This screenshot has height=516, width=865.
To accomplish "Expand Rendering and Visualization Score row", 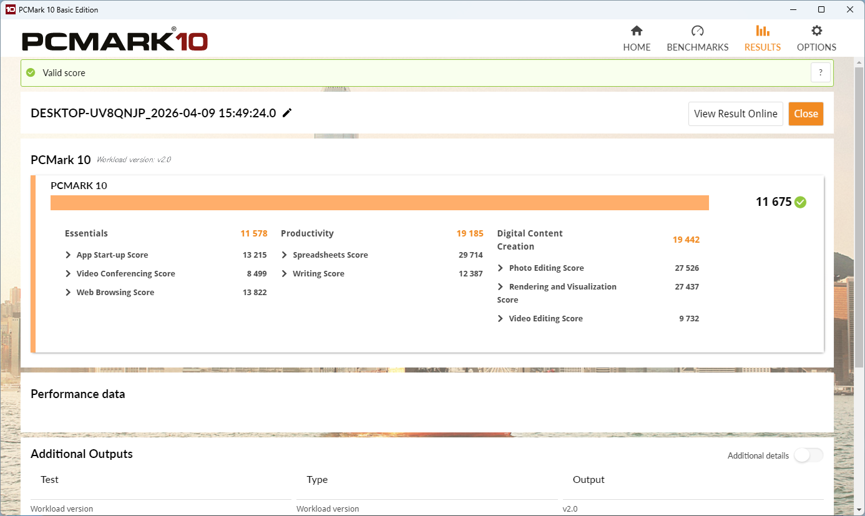I will [501, 286].
